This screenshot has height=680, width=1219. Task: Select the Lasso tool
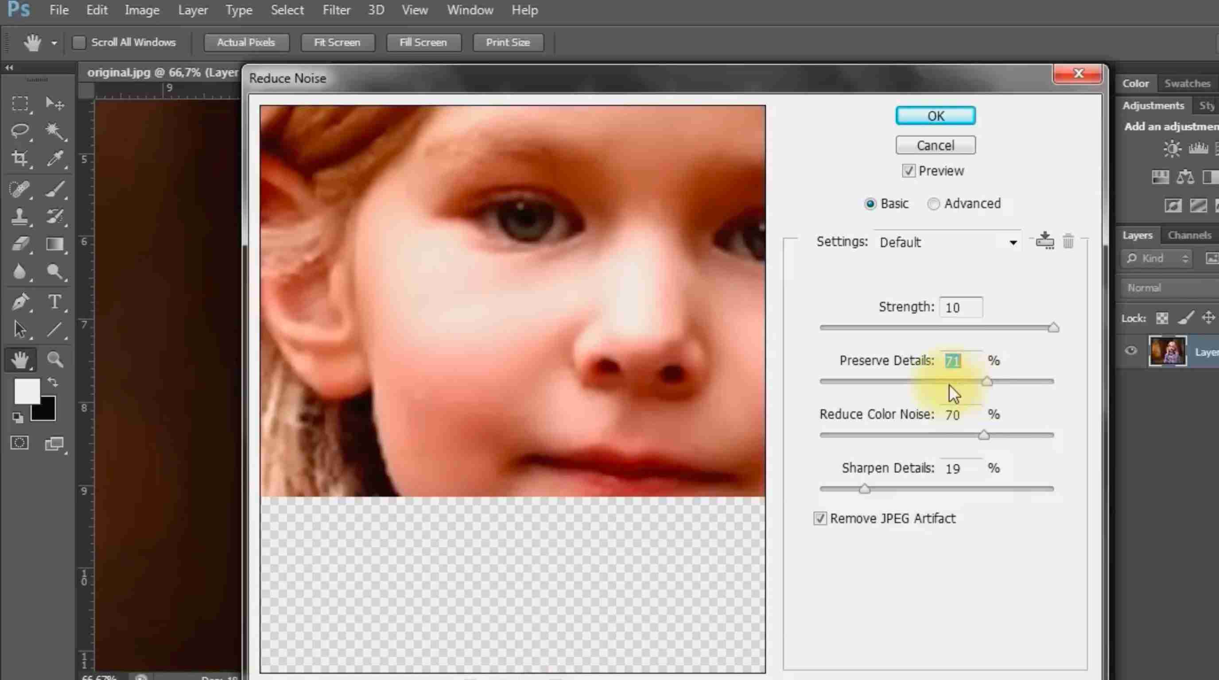pos(20,131)
